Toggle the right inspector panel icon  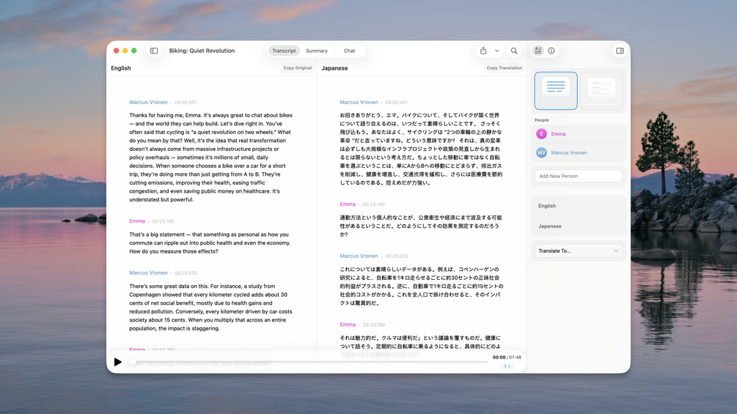pyautogui.click(x=620, y=51)
